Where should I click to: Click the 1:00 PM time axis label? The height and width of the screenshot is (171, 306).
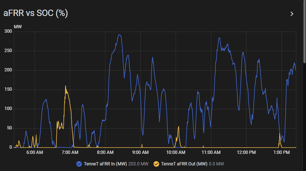tap(282, 153)
